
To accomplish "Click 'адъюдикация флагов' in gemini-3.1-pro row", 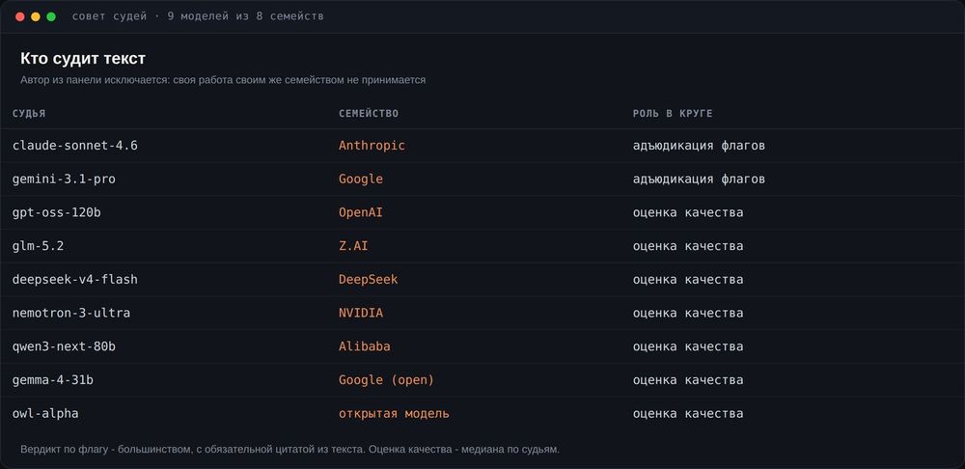I will [x=699, y=179].
